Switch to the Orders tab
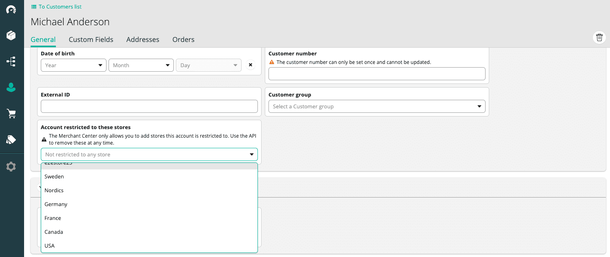Image resolution: width=610 pixels, height=257 pixels. [183, 40]
